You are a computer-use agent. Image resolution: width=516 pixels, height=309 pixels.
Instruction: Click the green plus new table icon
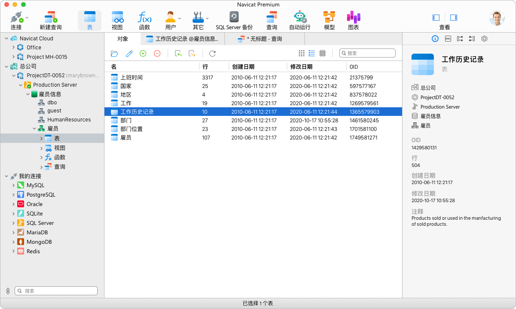[x=143, y=53]
